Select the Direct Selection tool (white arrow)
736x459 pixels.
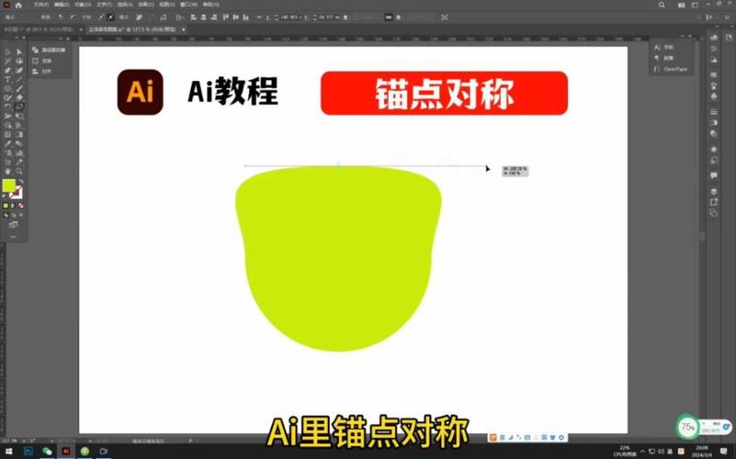[x=19, y=52]
